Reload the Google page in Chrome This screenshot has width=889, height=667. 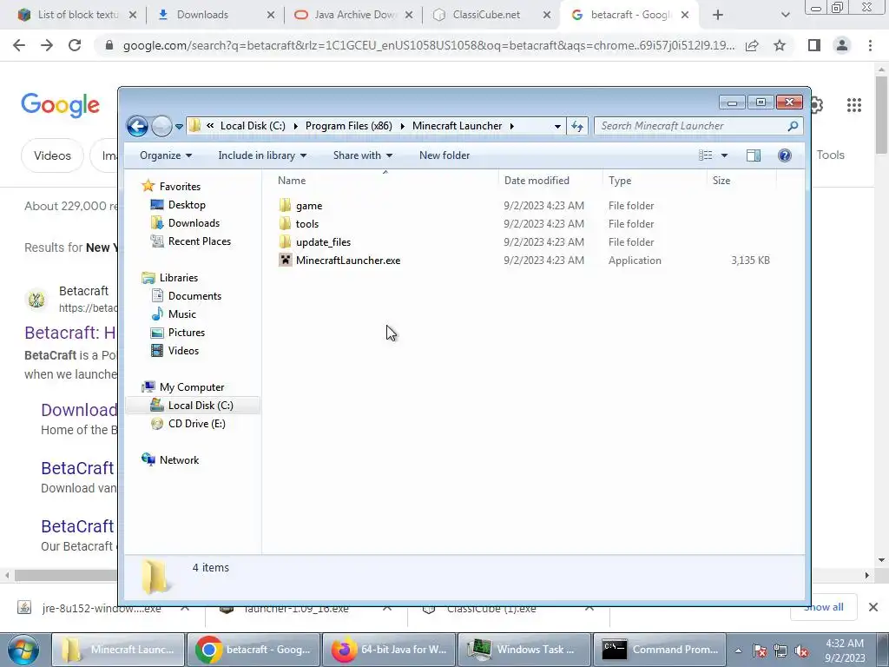(x=75, y=45)
